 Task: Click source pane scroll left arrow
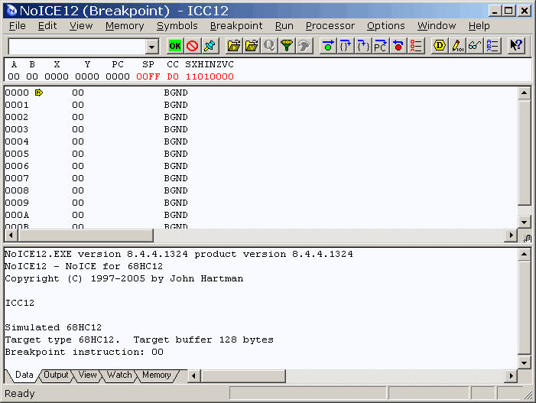click(11, 236)
